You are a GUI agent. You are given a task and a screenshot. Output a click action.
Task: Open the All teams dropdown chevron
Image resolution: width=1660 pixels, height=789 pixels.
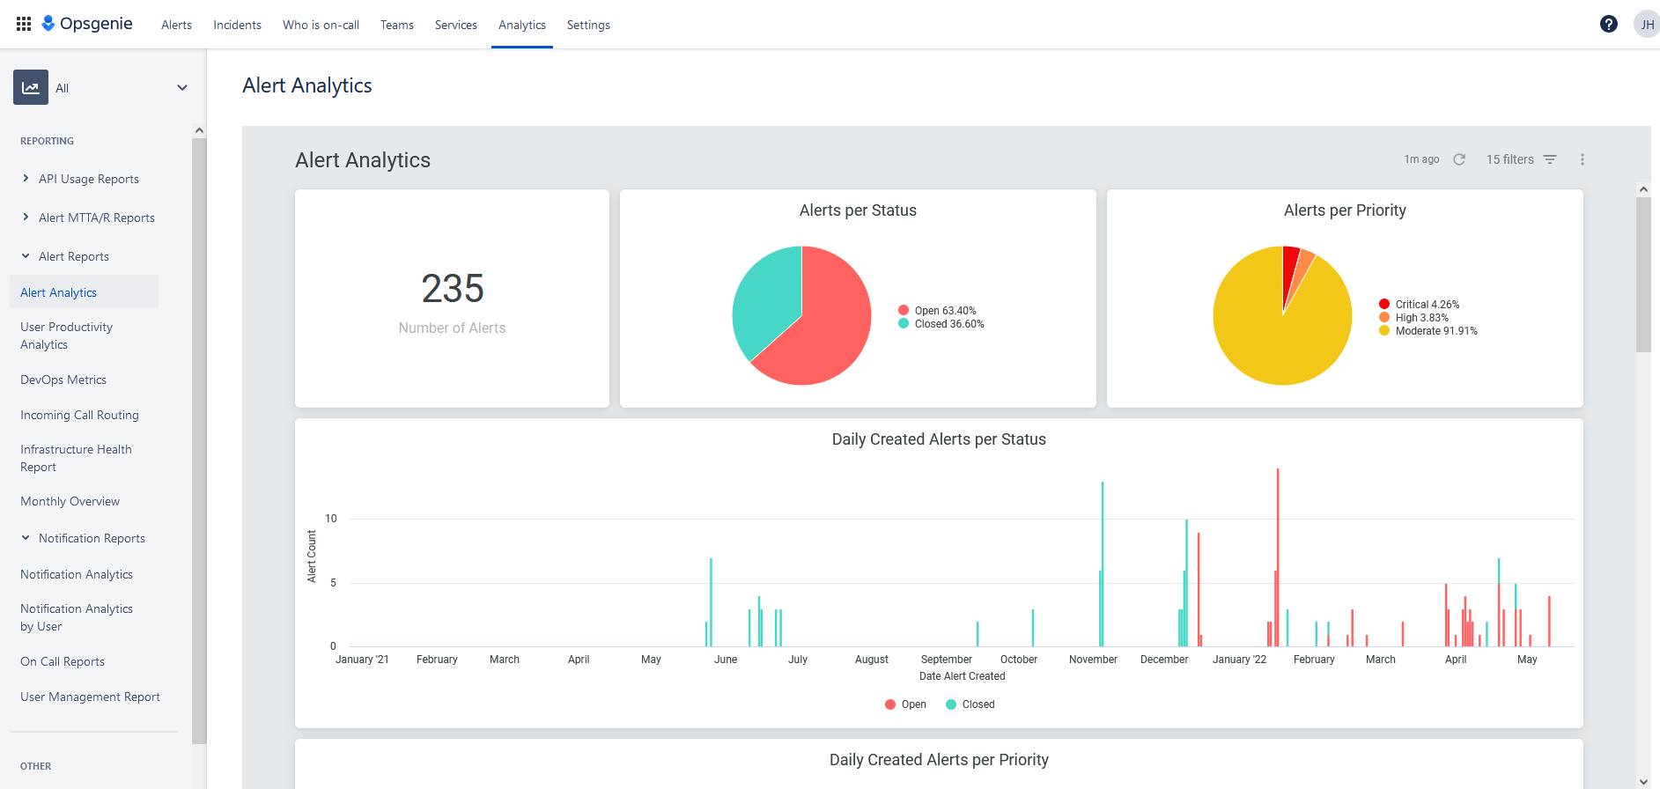click(182, 88)
